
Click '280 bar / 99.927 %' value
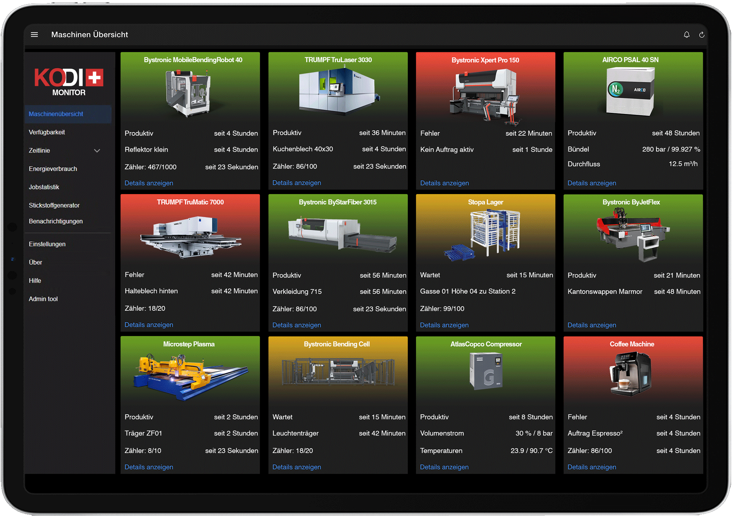pyautogui.click(x=671, y=149)
